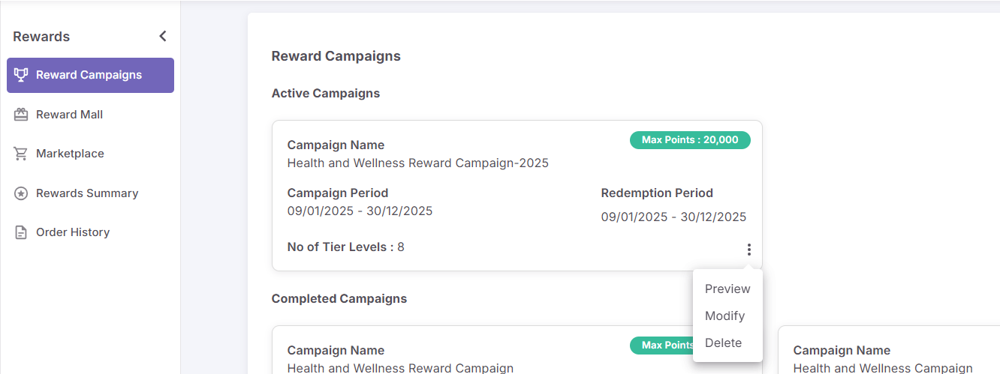Click the trophy icon beside Reward Campaigns
The height and width of the screenshot is (374, 1000).
(x=21, y=75)
